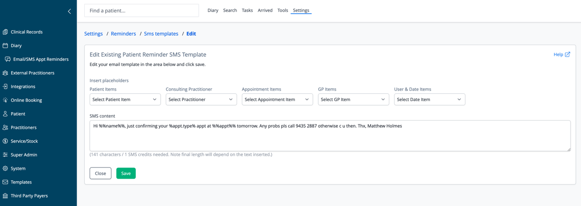The height and width of the screenshot is (206, 581).
Task: Click the green Save button
Action: (126, 173)
